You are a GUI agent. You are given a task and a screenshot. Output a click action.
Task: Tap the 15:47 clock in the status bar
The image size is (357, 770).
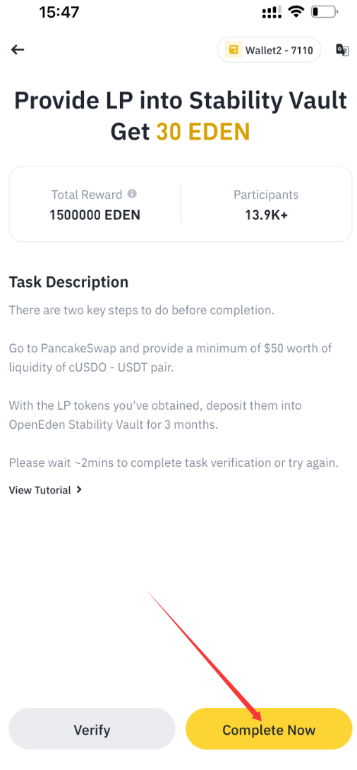pos(59,12)
